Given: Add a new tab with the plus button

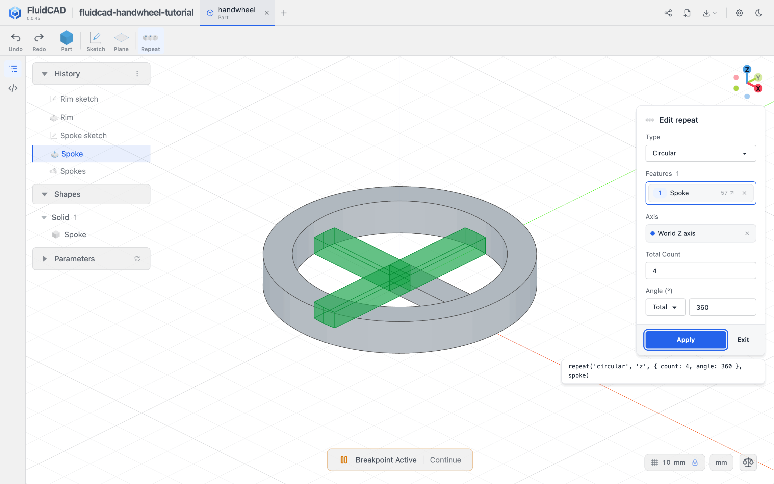Looking at the screenshot, I should (x=284, y=13).
